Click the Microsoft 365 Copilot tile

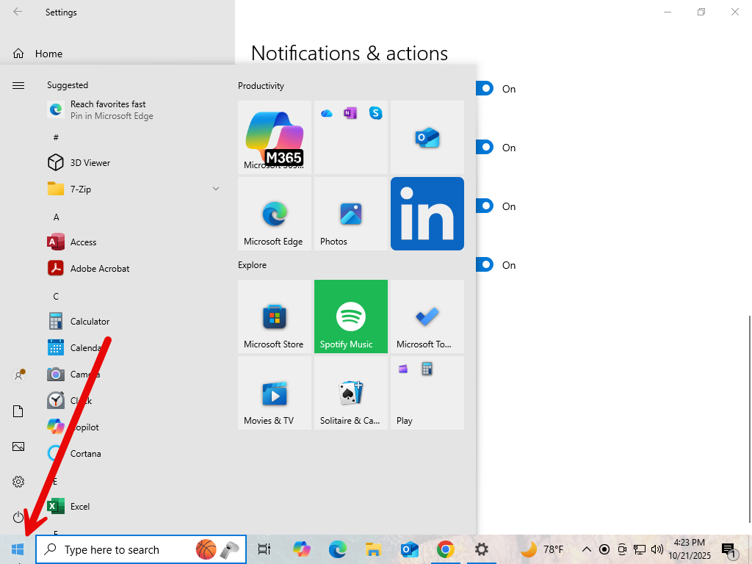point(274,137)
